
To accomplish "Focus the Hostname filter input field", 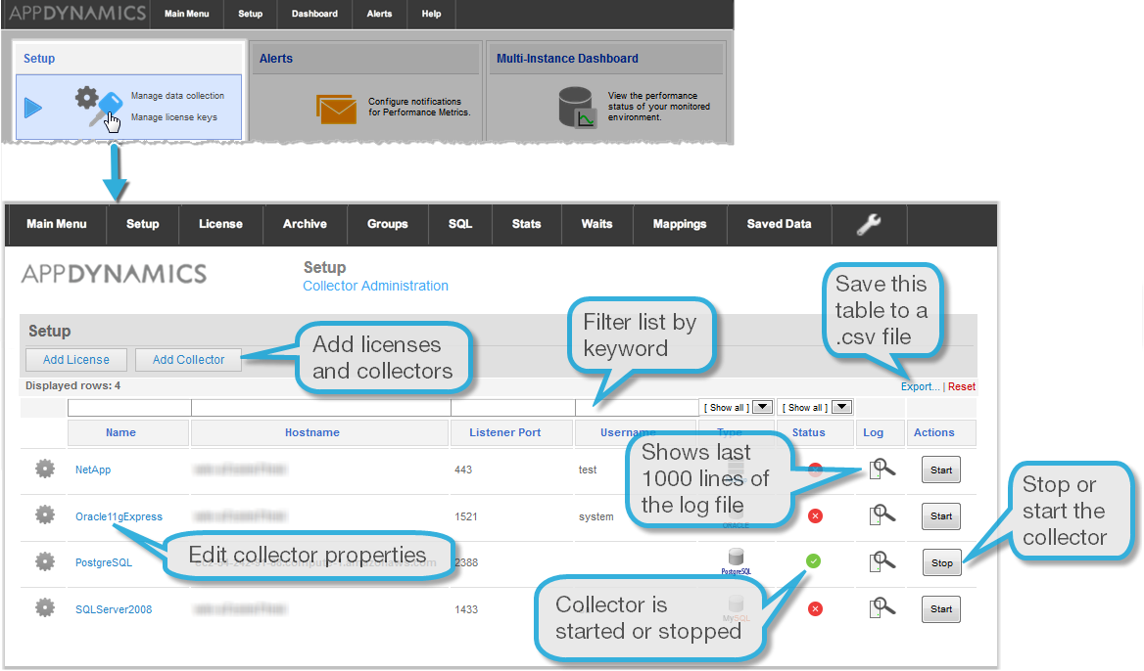I will (x=321, y=407).
